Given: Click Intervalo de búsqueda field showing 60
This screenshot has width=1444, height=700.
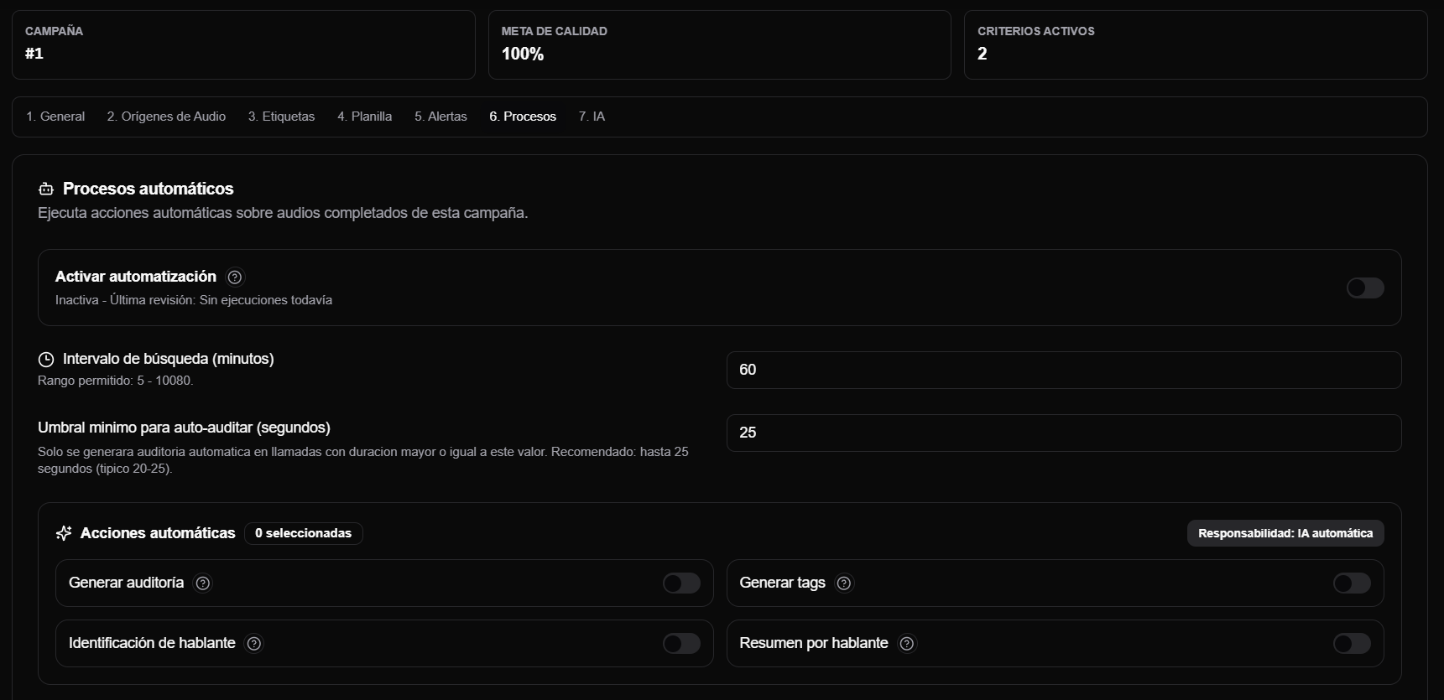Looking at the screenshot, I should pyautogui.click(x=1064, y=371).
